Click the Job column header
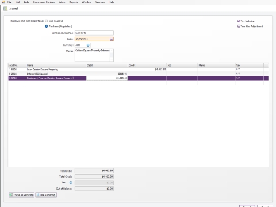276x207 pixels. click(182, 66)
